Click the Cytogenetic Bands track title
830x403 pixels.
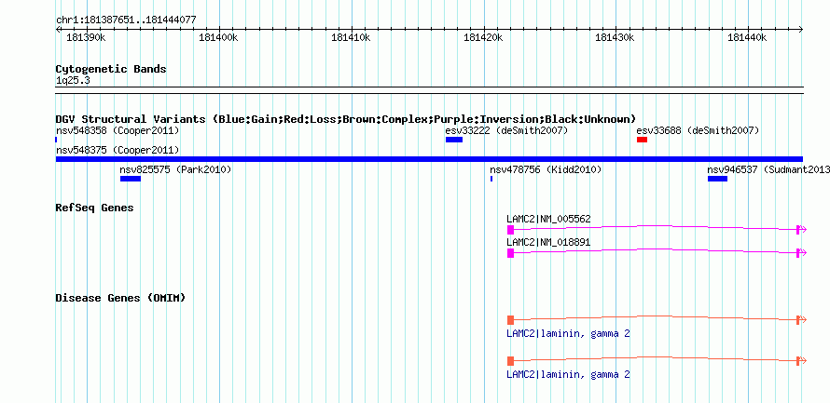[111, 69]
